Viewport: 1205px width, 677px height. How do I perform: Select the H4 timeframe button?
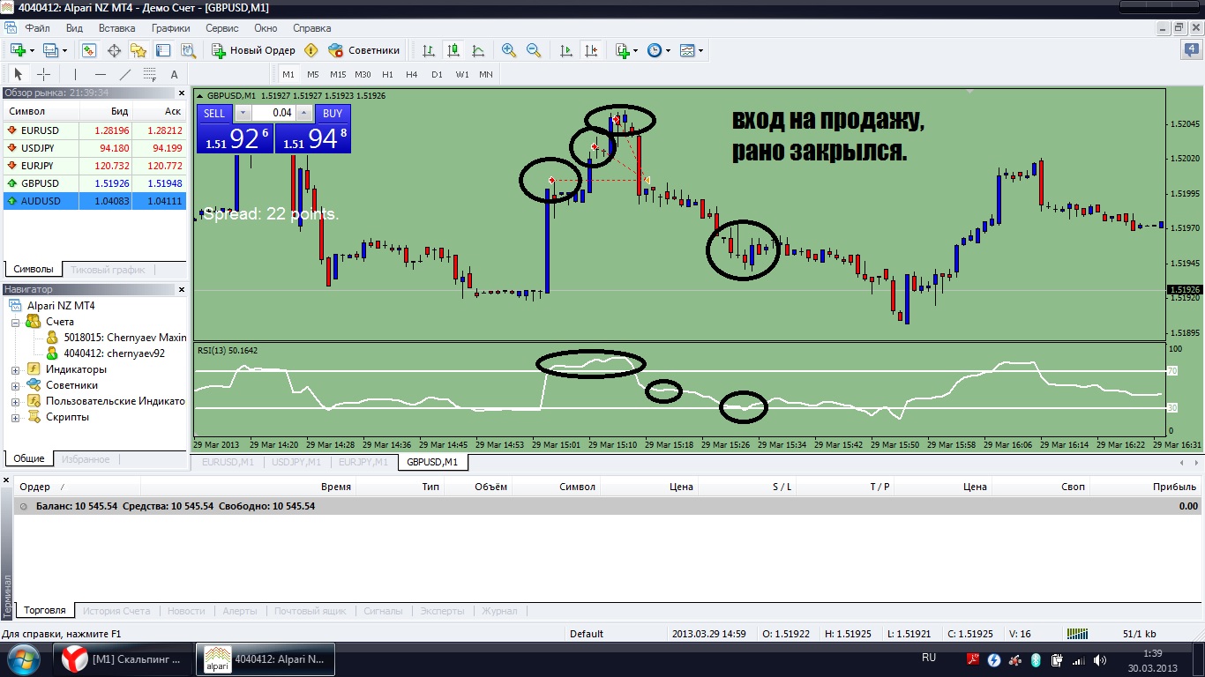click(x=412, y=74)
